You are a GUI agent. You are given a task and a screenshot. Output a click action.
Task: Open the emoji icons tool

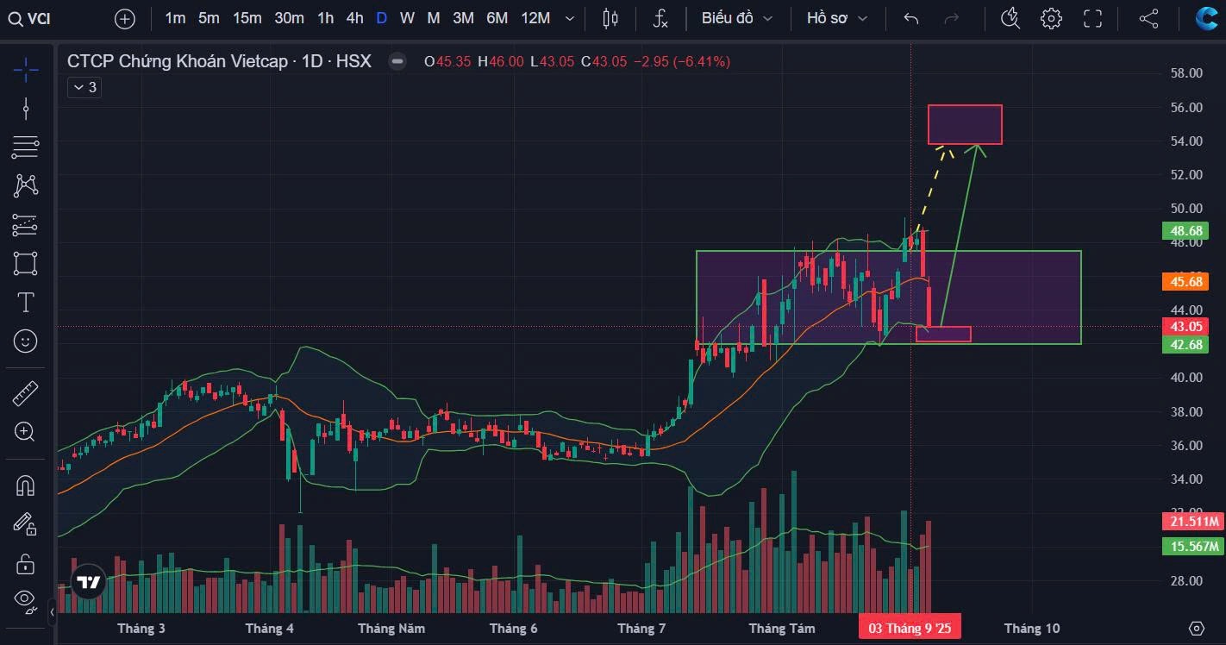(x=26, y=341)
